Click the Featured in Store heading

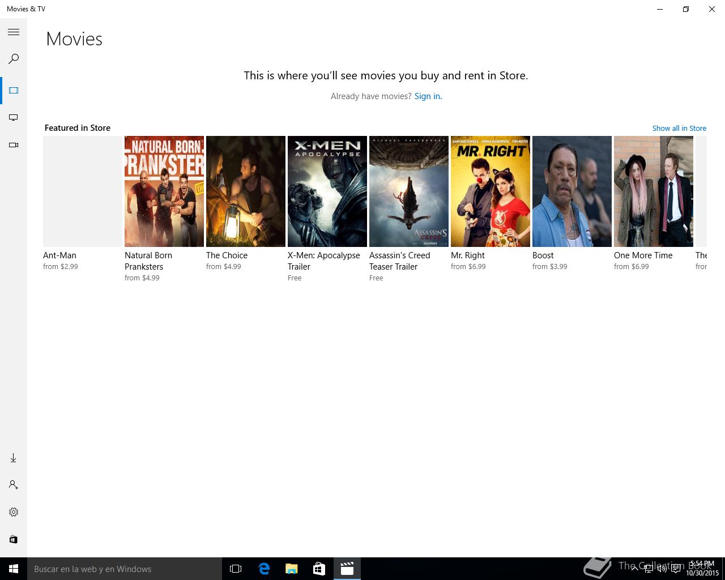tap(78, 128)
